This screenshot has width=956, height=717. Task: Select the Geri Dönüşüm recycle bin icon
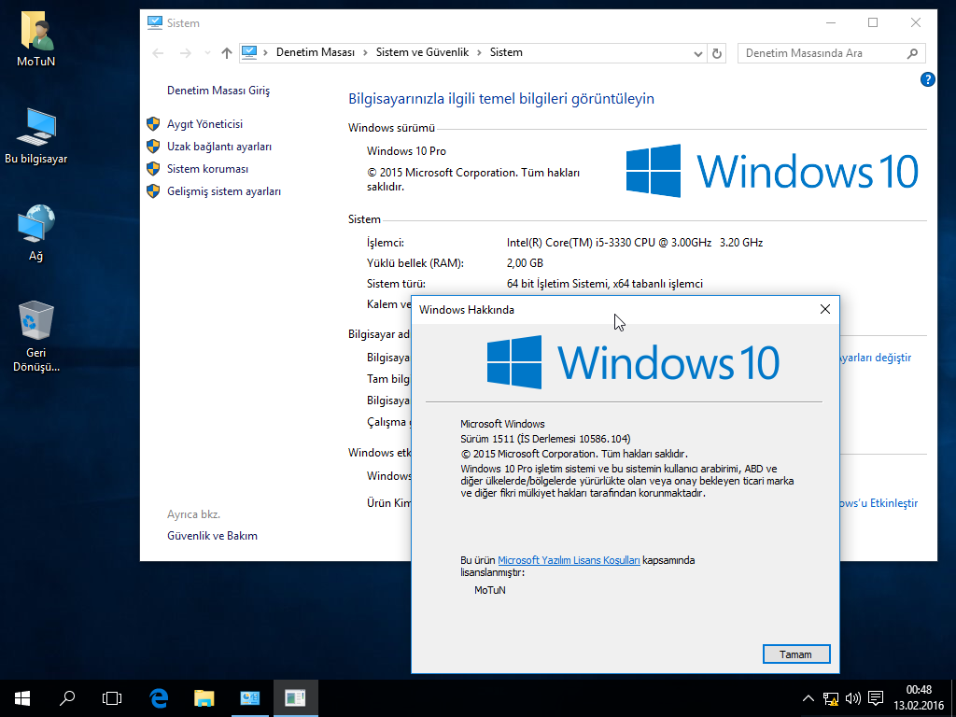[36, 336]
